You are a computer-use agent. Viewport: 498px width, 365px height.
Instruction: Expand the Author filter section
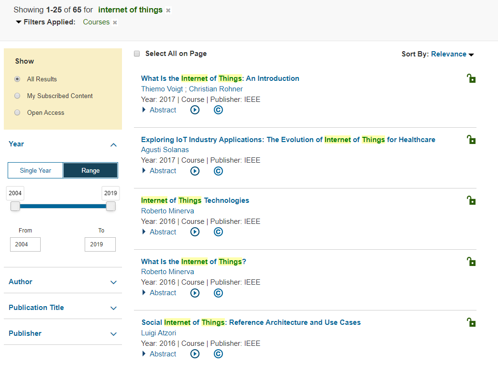[63, 282]
